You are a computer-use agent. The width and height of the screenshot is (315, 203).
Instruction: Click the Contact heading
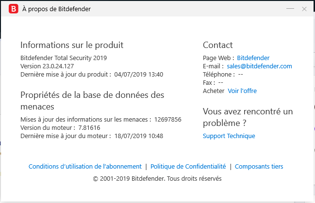(x=218, y=45)
